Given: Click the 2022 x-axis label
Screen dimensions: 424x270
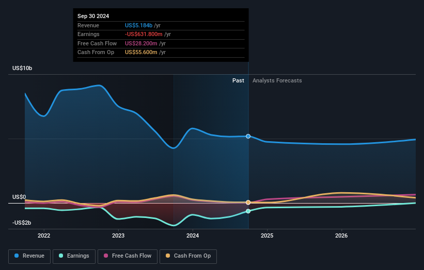Looking at the screenshot, I should click(44, 236).
